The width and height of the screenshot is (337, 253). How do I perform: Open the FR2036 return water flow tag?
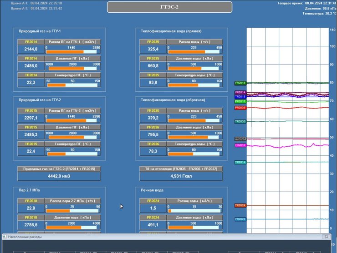pyautogui.click(x=153, y=110)
